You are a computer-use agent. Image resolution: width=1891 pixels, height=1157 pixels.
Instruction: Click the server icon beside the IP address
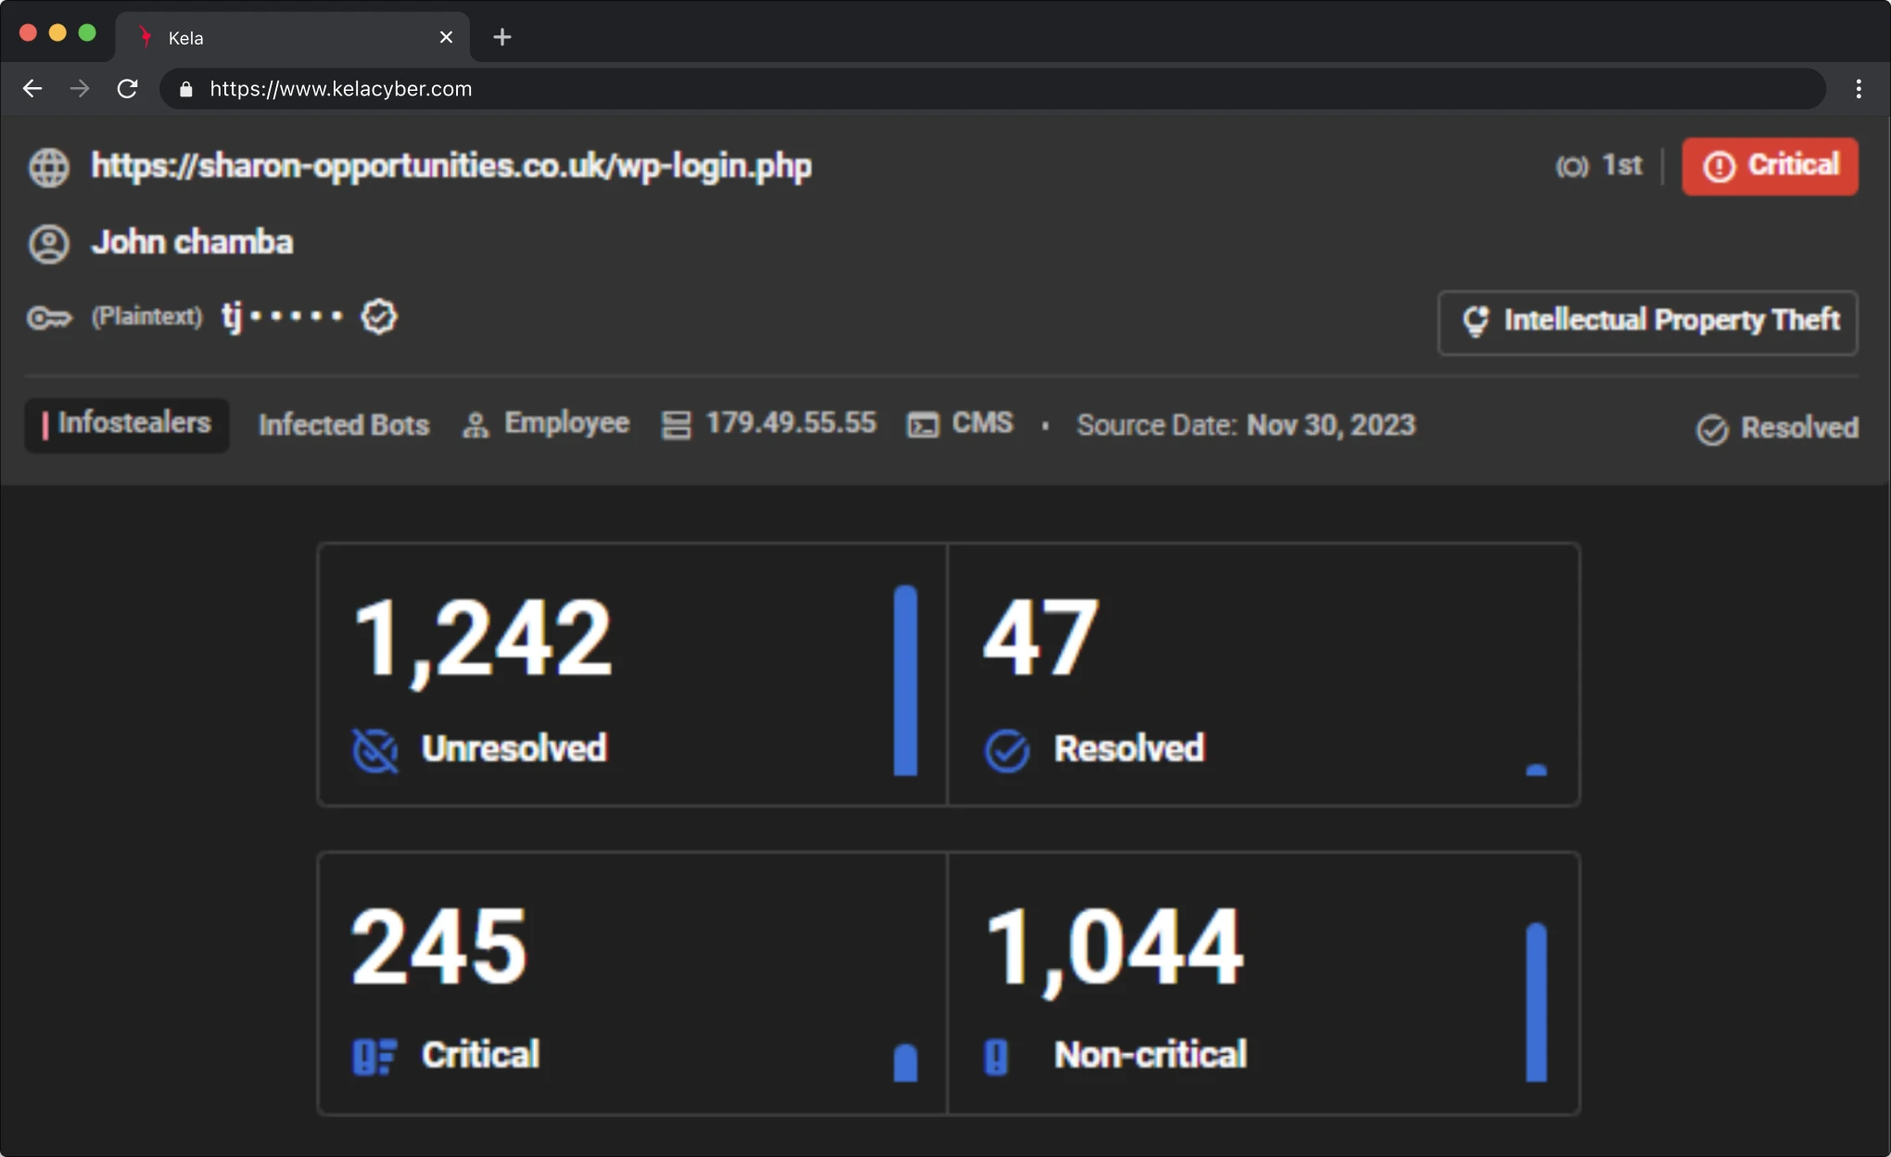point(677,426)
